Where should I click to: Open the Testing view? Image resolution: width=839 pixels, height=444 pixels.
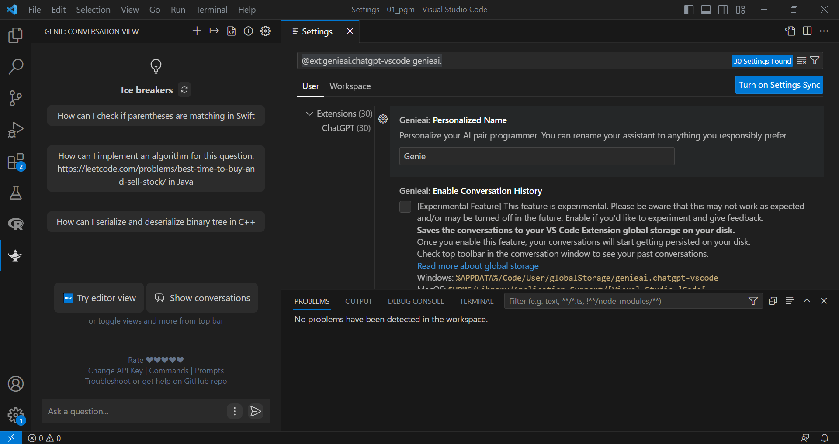point(16,193)
